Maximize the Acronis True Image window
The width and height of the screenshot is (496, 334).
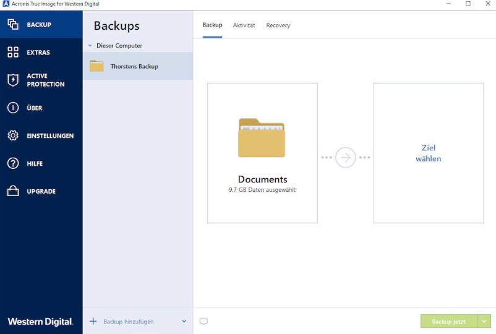coord(468,4)
